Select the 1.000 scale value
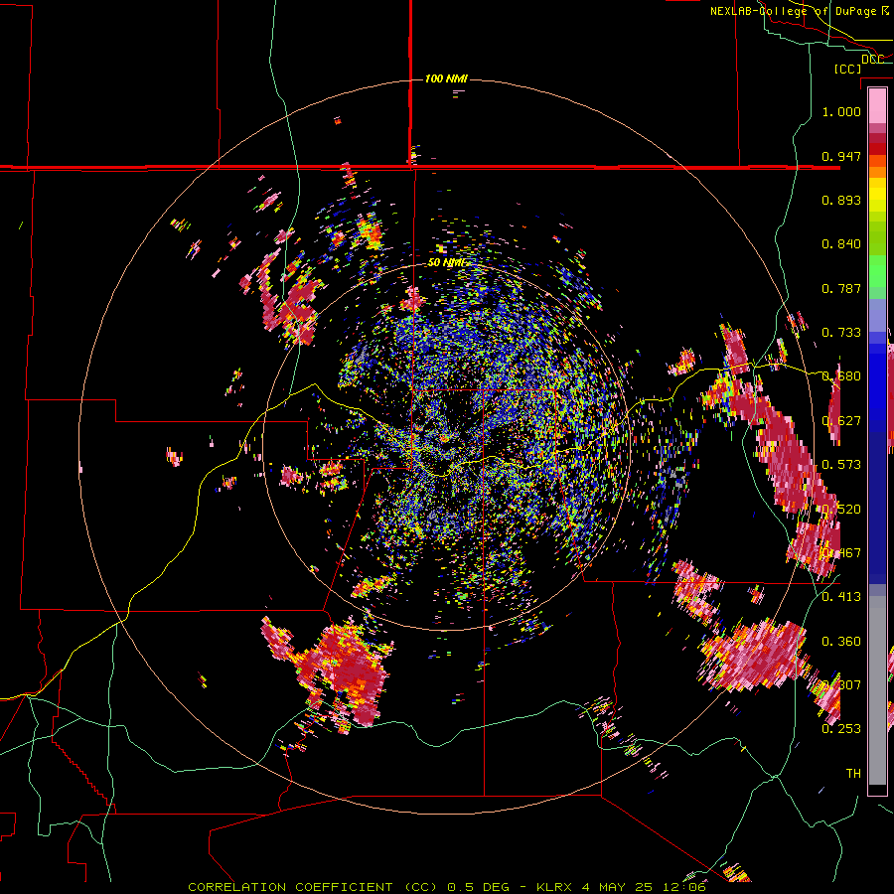 click(841, 111)
